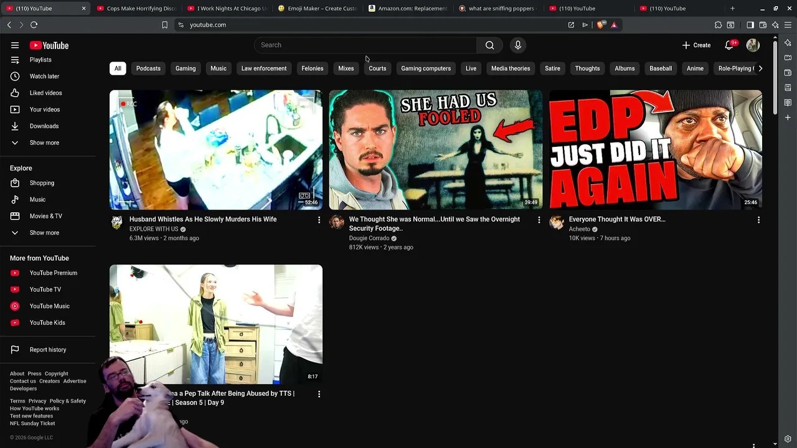Open the Acheeto channel

click(580, 229)
